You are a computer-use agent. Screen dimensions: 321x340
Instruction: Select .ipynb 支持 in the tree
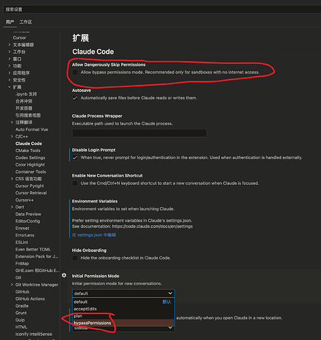(26, 94)
